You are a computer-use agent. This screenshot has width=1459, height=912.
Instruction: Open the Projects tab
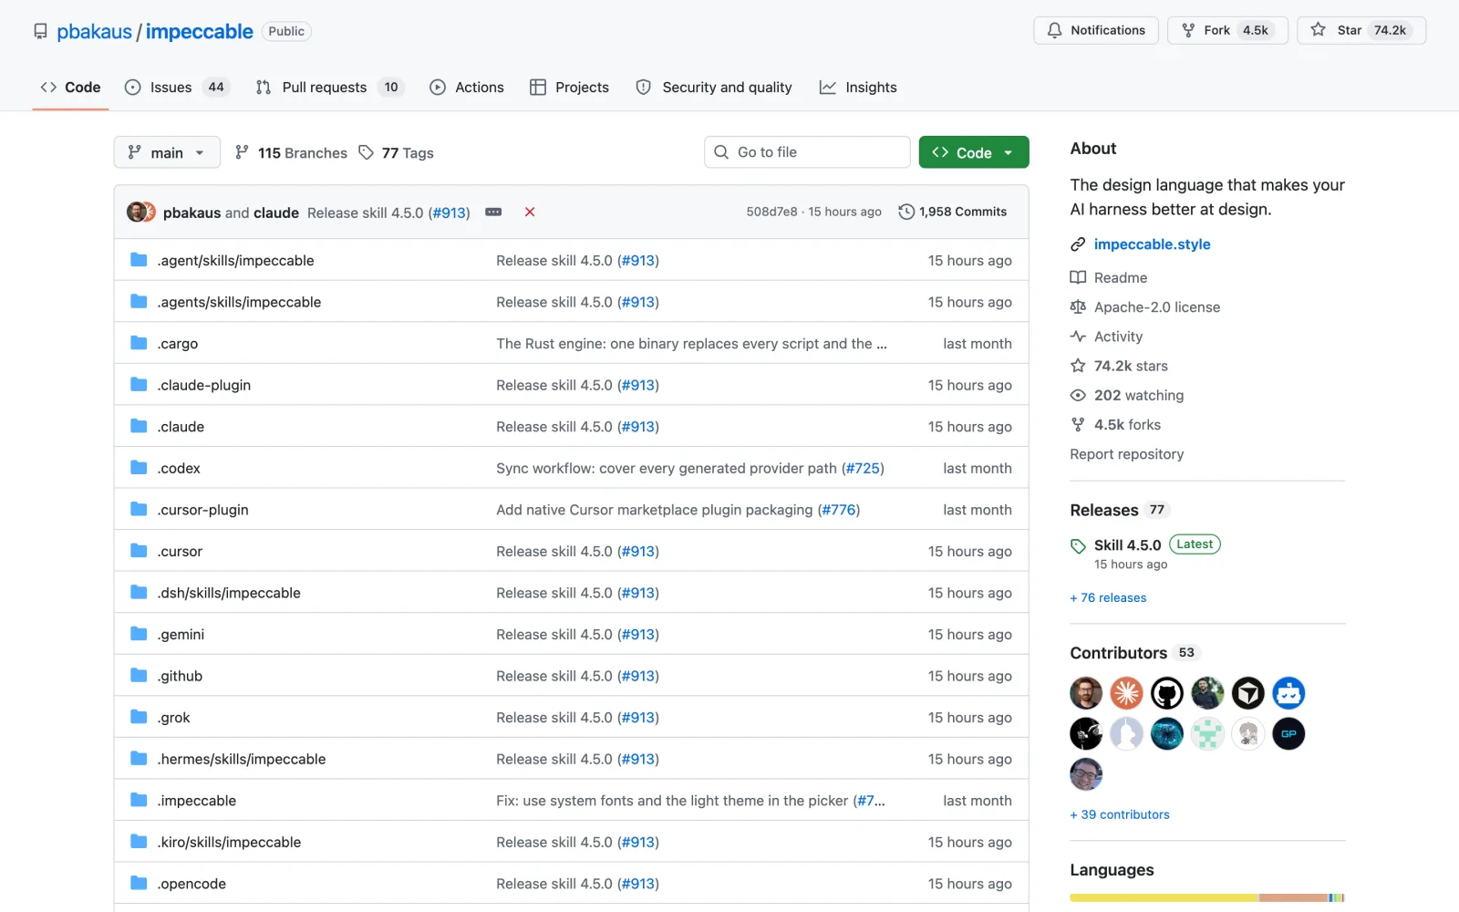pos(570,87)
